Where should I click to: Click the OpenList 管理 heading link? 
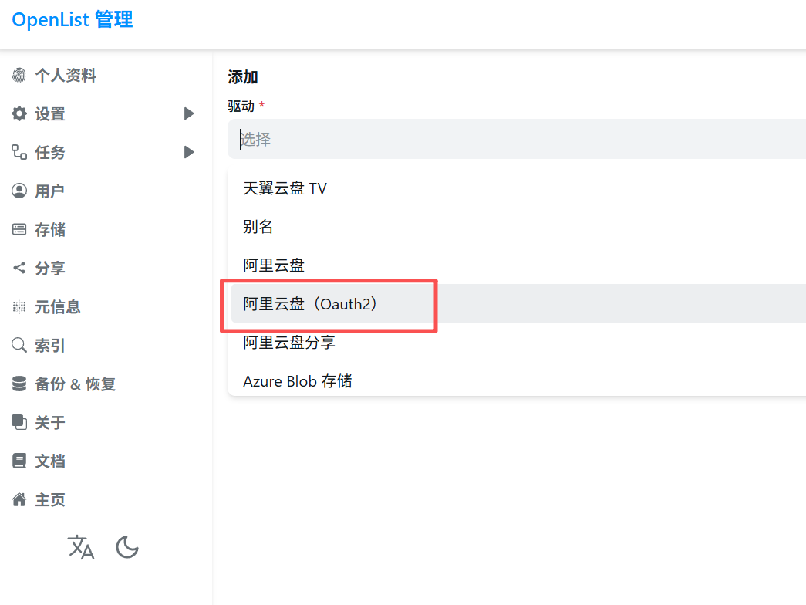coord(72,19)
